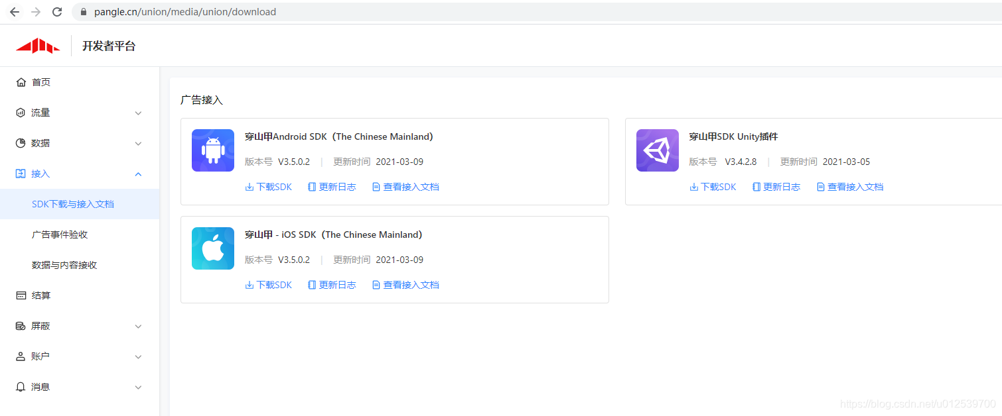Click the 屏蔽 blocking icon in sidebar
This screenshot has width=1002, height=416.
21,325
